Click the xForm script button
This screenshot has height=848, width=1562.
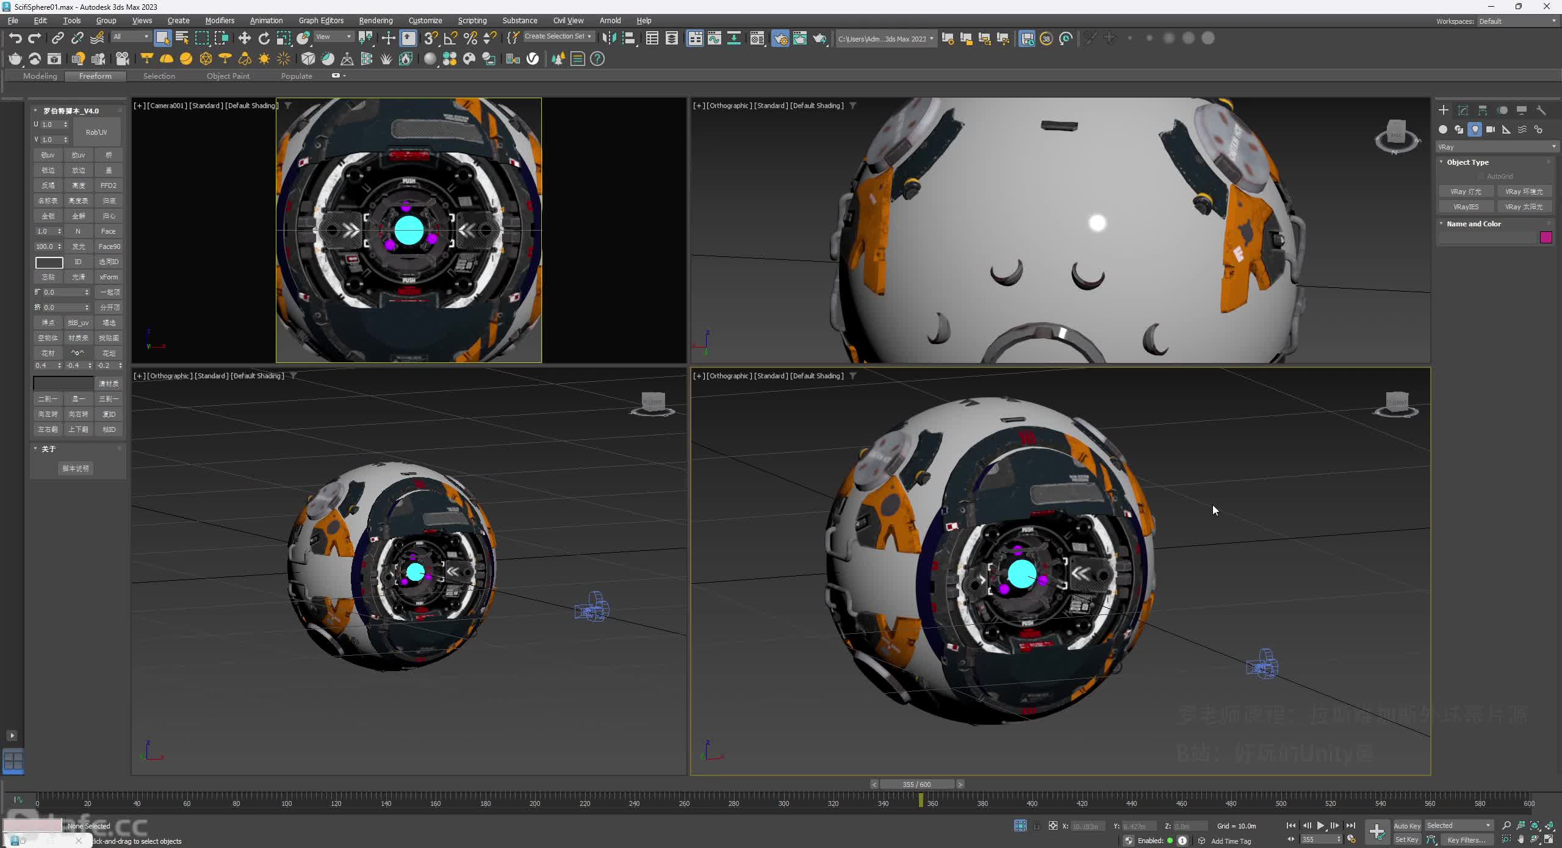(109, 277)
